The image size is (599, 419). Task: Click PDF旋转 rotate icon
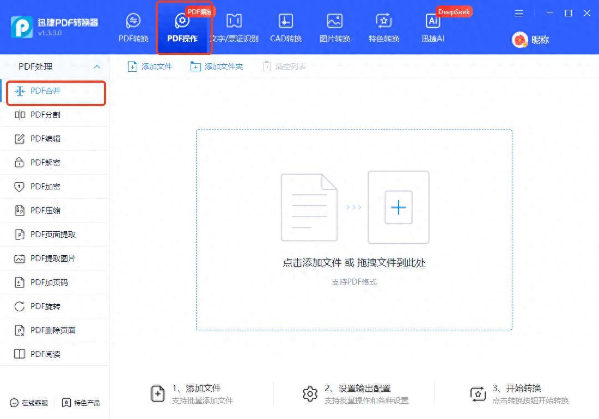[20, 306]
